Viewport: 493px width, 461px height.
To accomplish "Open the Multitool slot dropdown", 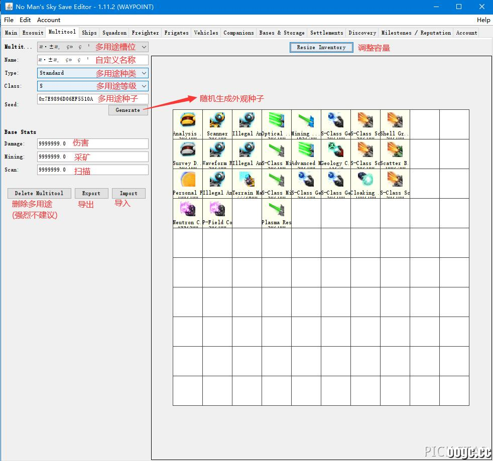I will (x=93, y=47).
